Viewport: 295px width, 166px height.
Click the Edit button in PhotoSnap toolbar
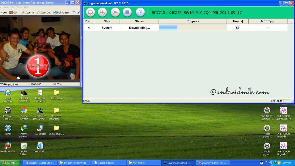(13, 13)
